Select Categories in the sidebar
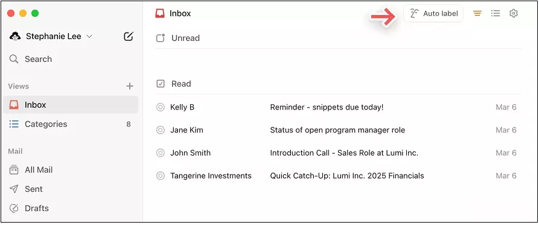 [x=71, y=124]
